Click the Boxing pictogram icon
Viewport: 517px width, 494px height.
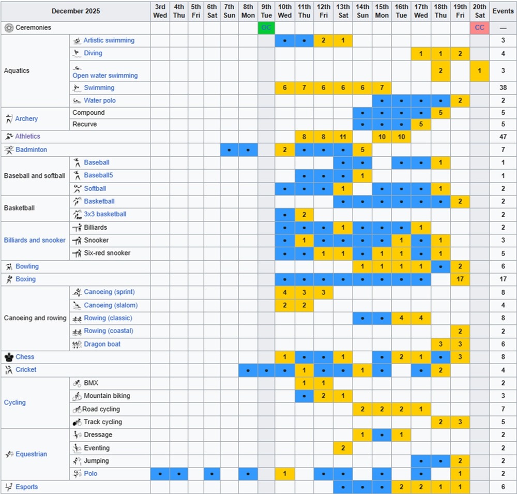pyautogui.click(x=9, y=279)
